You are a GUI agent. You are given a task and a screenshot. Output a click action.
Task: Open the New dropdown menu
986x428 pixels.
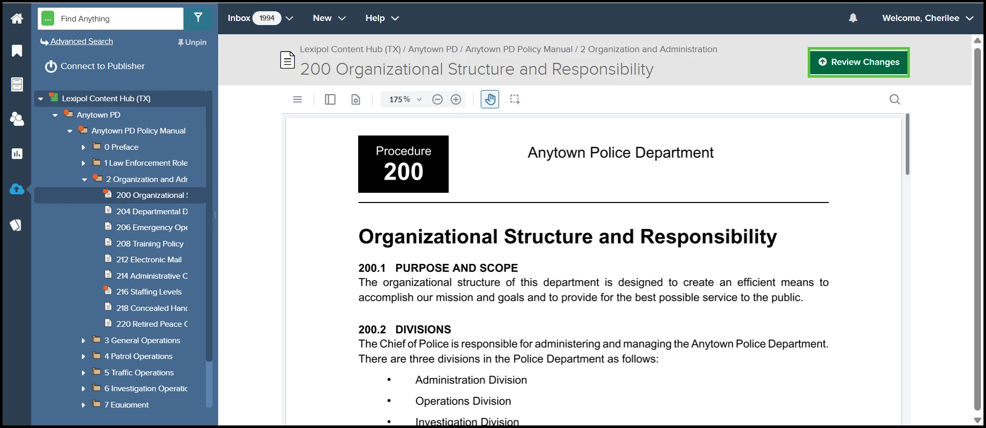click(x=329, y=18)
